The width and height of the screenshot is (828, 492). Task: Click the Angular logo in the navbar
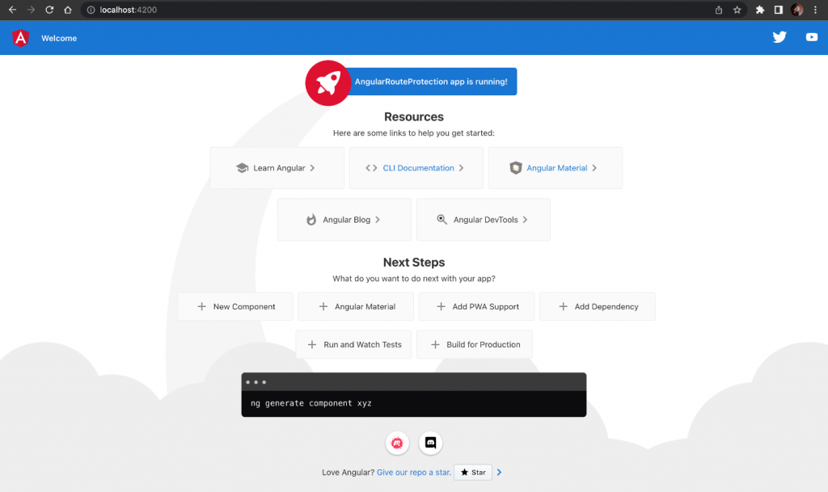point(19,37)
